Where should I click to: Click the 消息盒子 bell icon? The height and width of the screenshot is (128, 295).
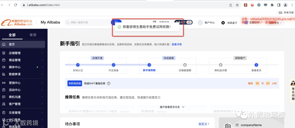[223, 23]
